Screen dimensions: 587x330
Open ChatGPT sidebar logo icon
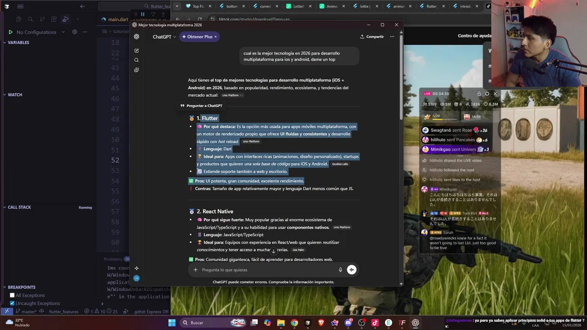136,37
